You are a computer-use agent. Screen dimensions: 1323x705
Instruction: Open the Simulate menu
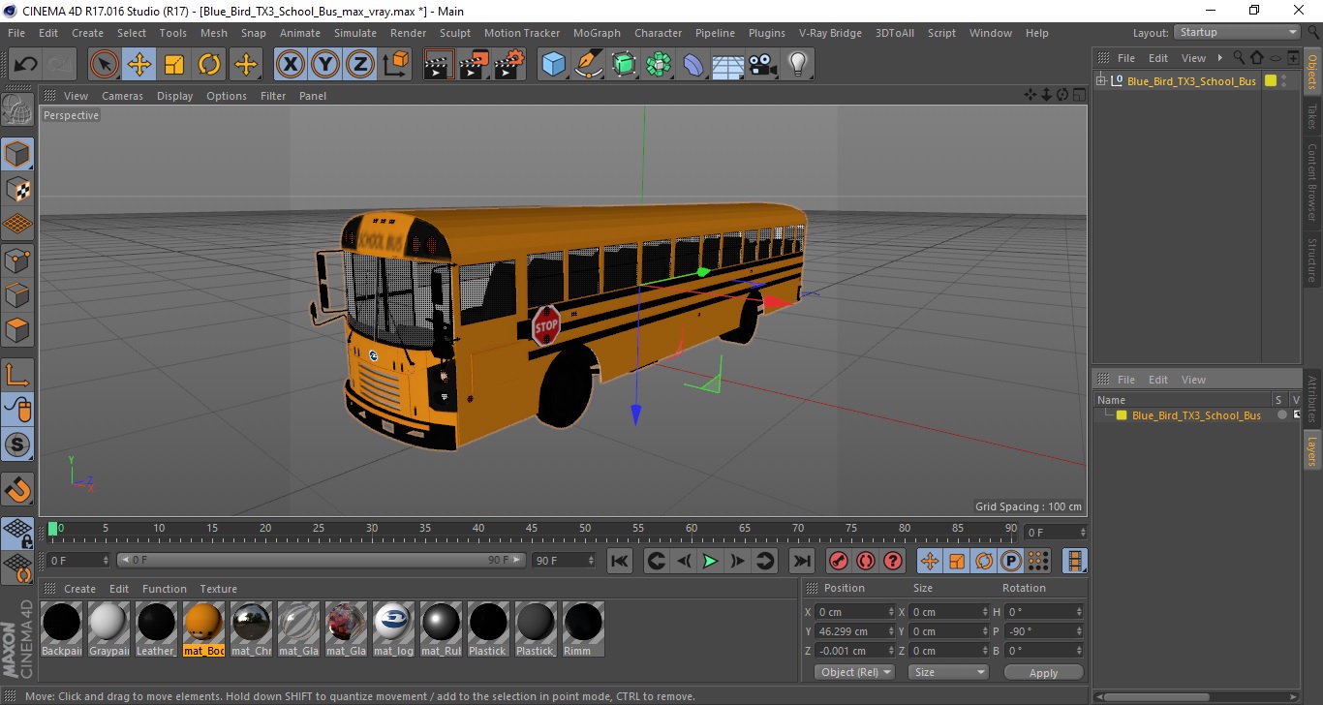tap(355, 33)
